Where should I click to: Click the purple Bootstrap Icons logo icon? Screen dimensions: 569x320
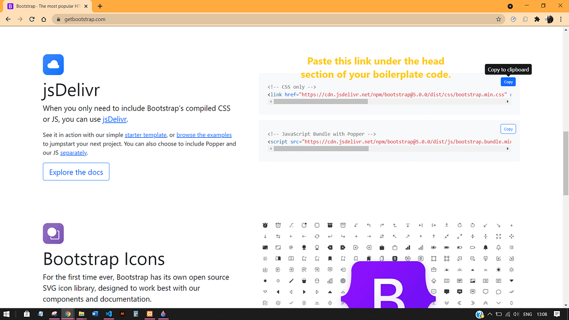(53, 233)
